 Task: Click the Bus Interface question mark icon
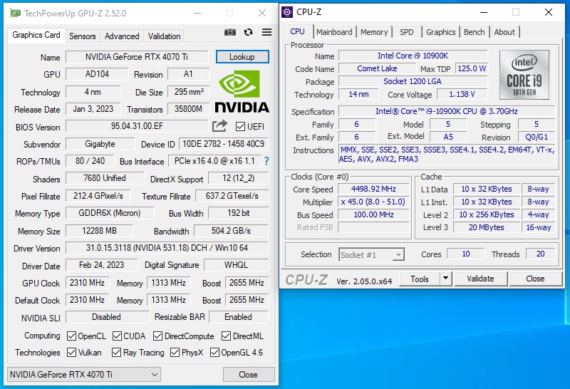pos(266,161)
